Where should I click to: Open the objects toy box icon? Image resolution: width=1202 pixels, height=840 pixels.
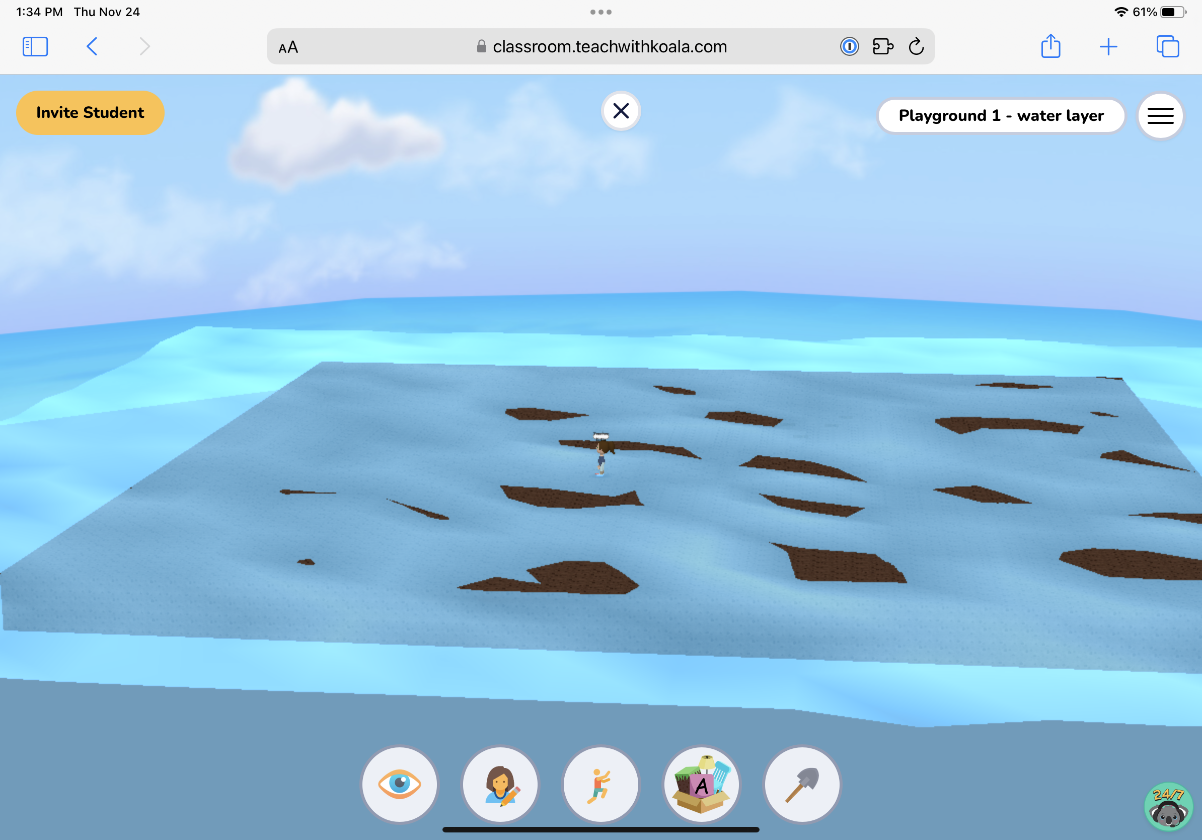pos(701,784)
